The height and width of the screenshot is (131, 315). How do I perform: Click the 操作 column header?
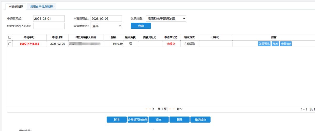[274, 37]
